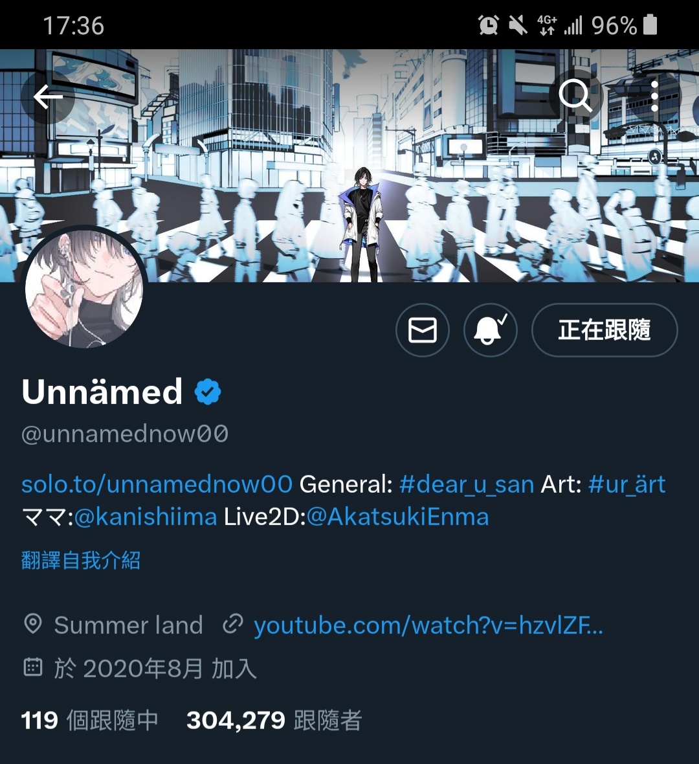Open the #dear_u_san hashtag
The width and height of the screenshot is (699, 764).
click(467, 485)
